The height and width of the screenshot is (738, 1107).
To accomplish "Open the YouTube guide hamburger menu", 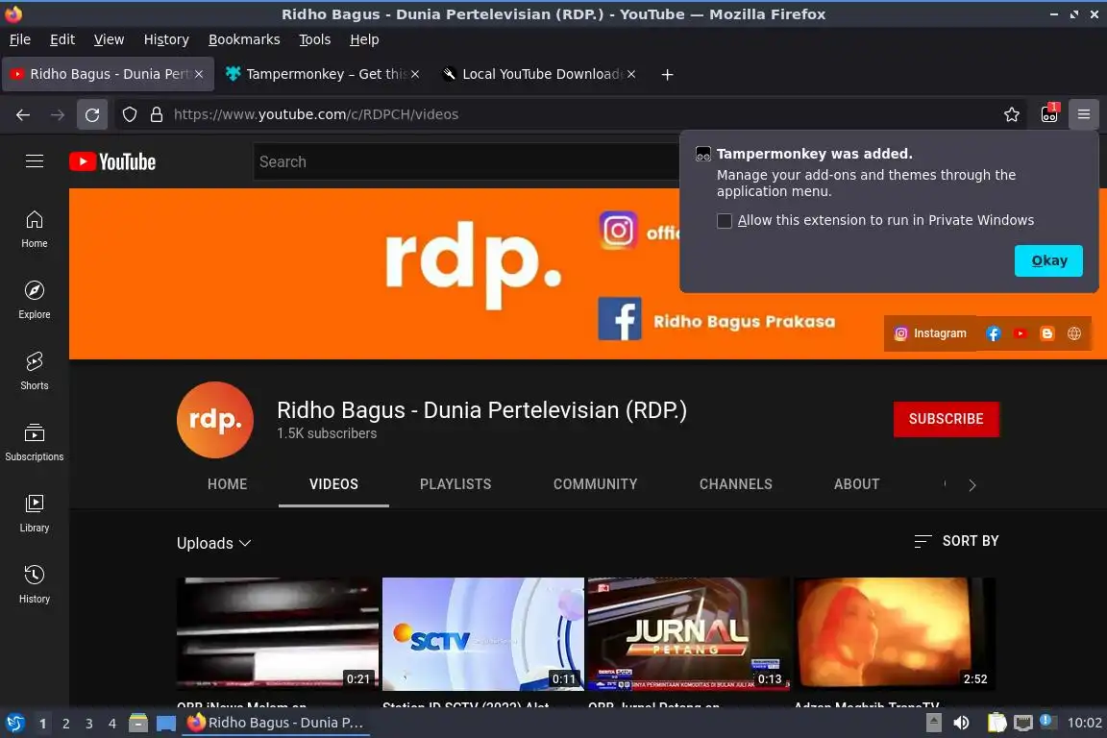I will (34, 161).
